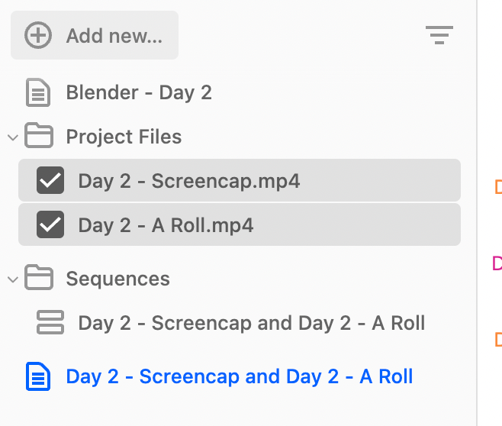This screenshot has height=426, width=502.
Task: Click the Sequences folder label
Action: (117, 279)
